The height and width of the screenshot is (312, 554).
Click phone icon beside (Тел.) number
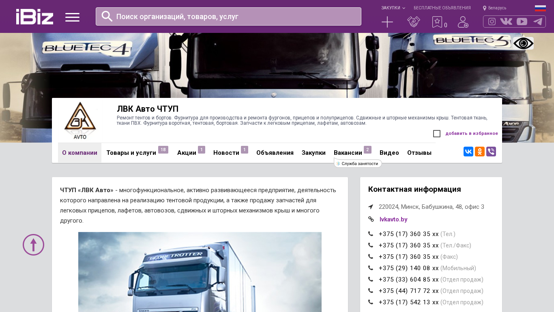(x=371, y=234)
